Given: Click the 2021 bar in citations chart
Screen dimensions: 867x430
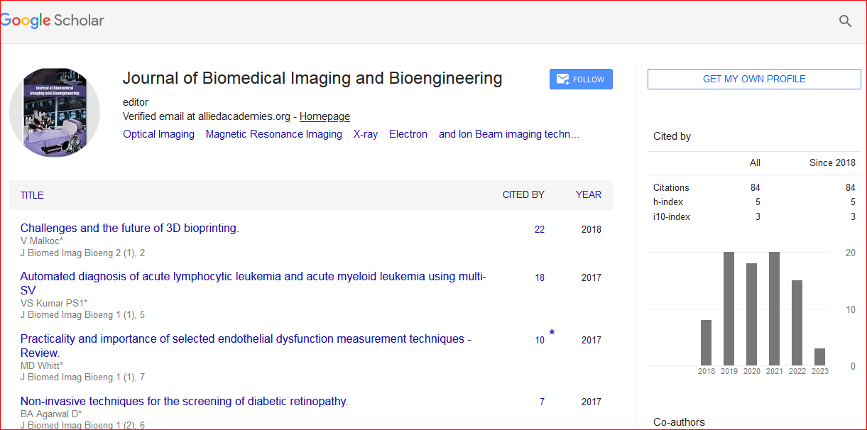Looking at the screenshot, I should 774,309.
